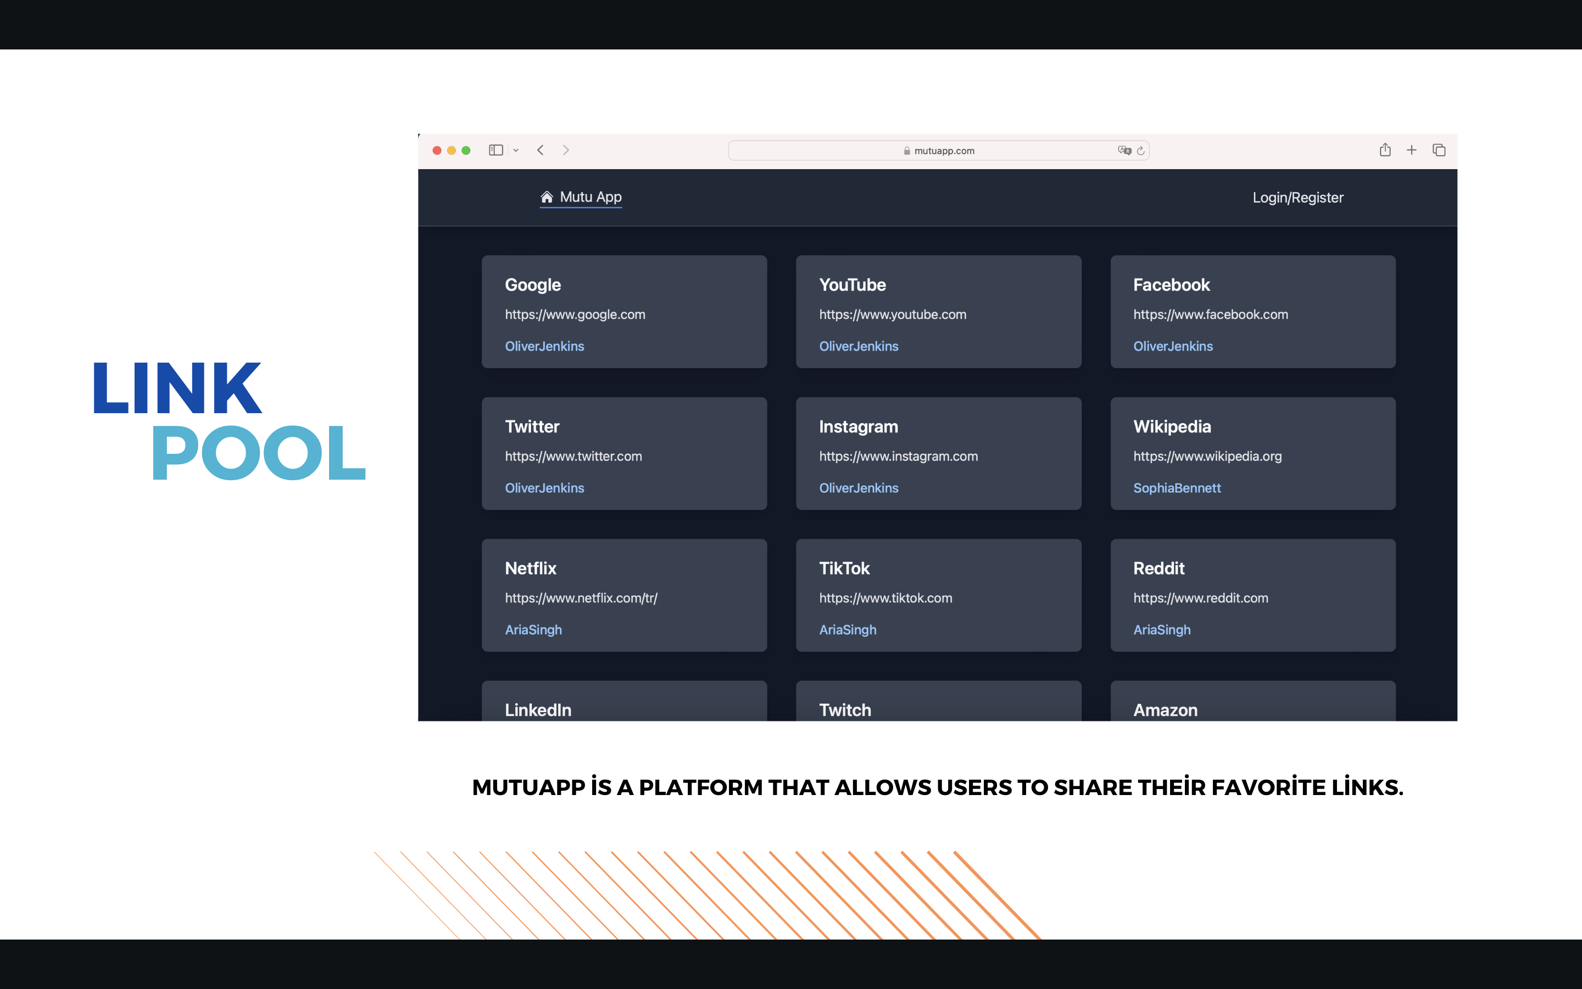Open SophiaBennett user profile link

[1177, 488]
